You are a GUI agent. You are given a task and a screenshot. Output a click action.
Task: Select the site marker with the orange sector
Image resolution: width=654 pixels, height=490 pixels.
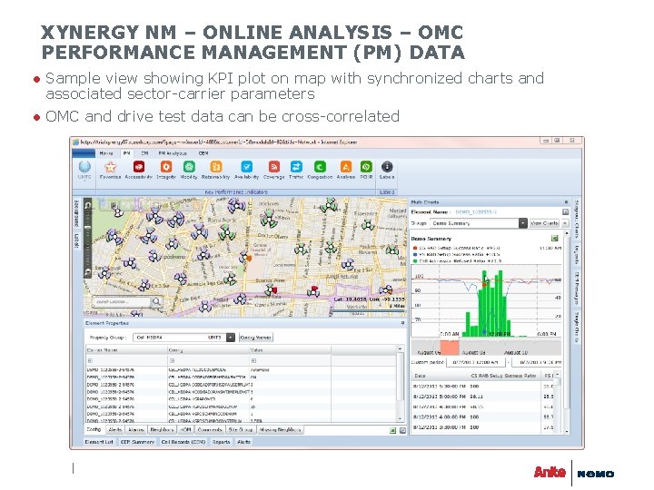coord(245,257)
